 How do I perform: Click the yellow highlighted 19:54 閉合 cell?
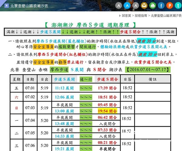[x=107, y=111]
